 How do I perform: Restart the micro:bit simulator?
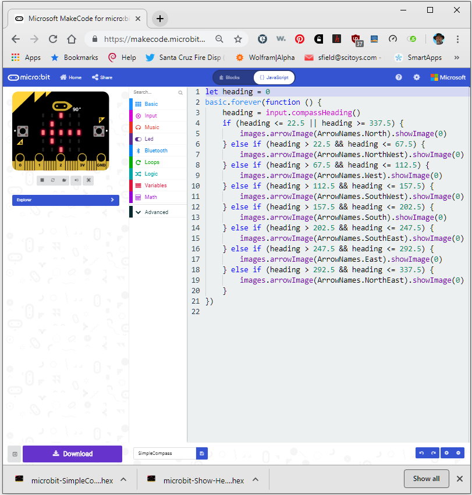click(54, 180)
